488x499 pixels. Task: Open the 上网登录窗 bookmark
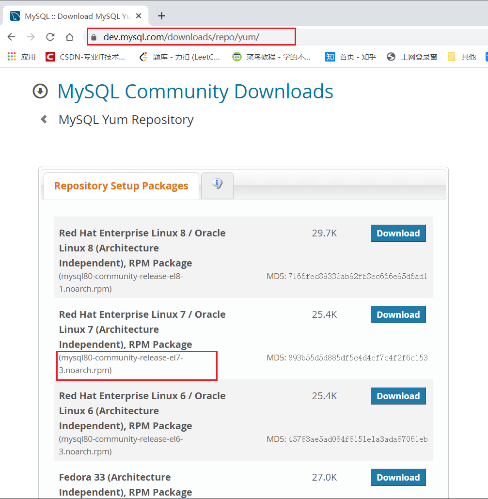(x=412, y=57)
